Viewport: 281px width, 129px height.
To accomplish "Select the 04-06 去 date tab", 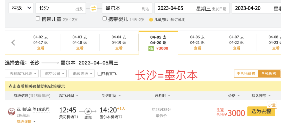I will click(x=197, y=42).
